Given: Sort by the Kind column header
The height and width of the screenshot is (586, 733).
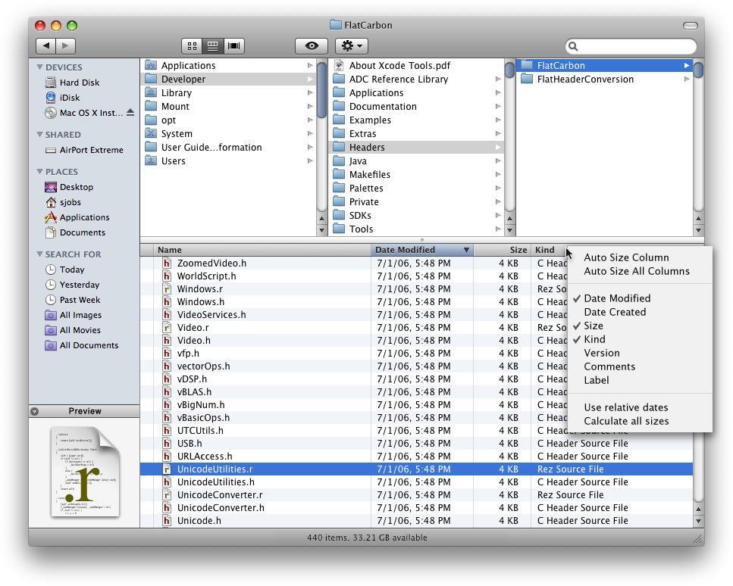Looking at the screenshot, I should tap(549, 251).
